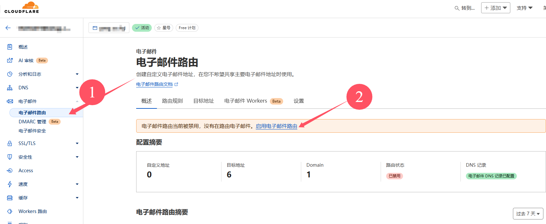Expand the 分析和日志 sidebar section
This screenshot has width=546, height=224.
tap(77, 74)
